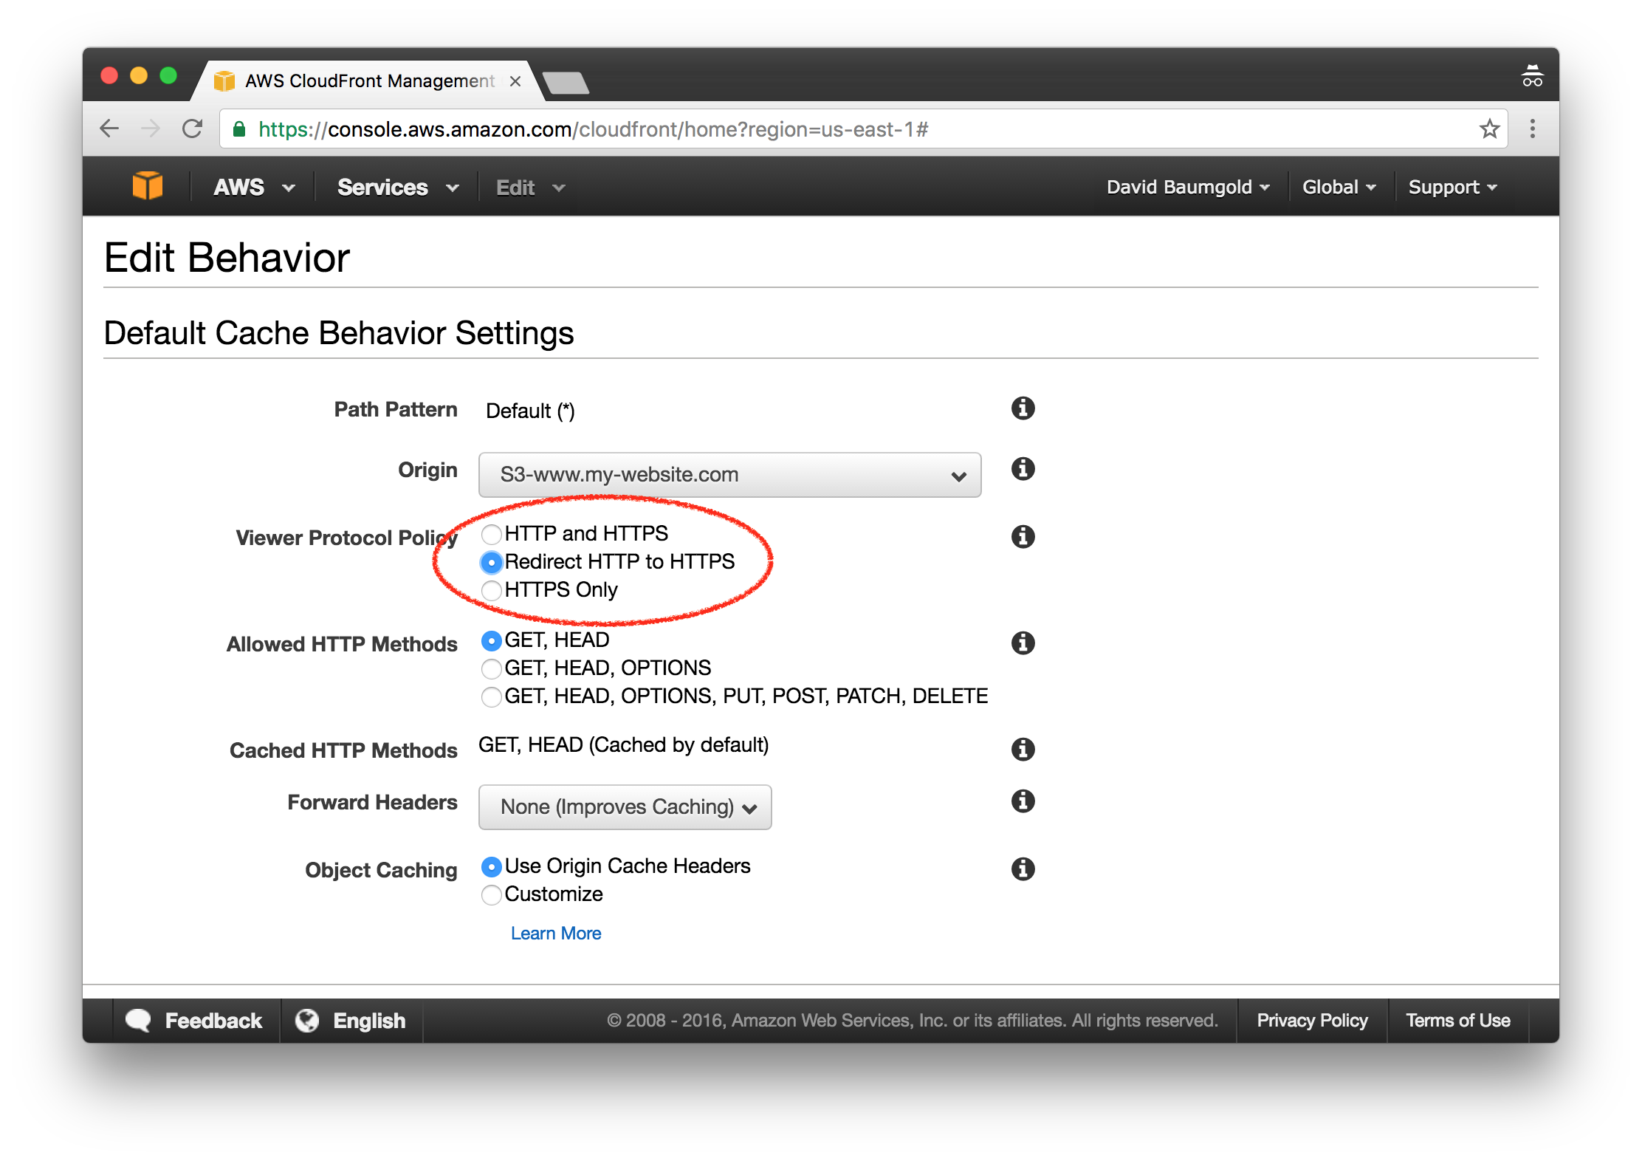
Task: Reload the page
Action: click(x=193, y=129)
